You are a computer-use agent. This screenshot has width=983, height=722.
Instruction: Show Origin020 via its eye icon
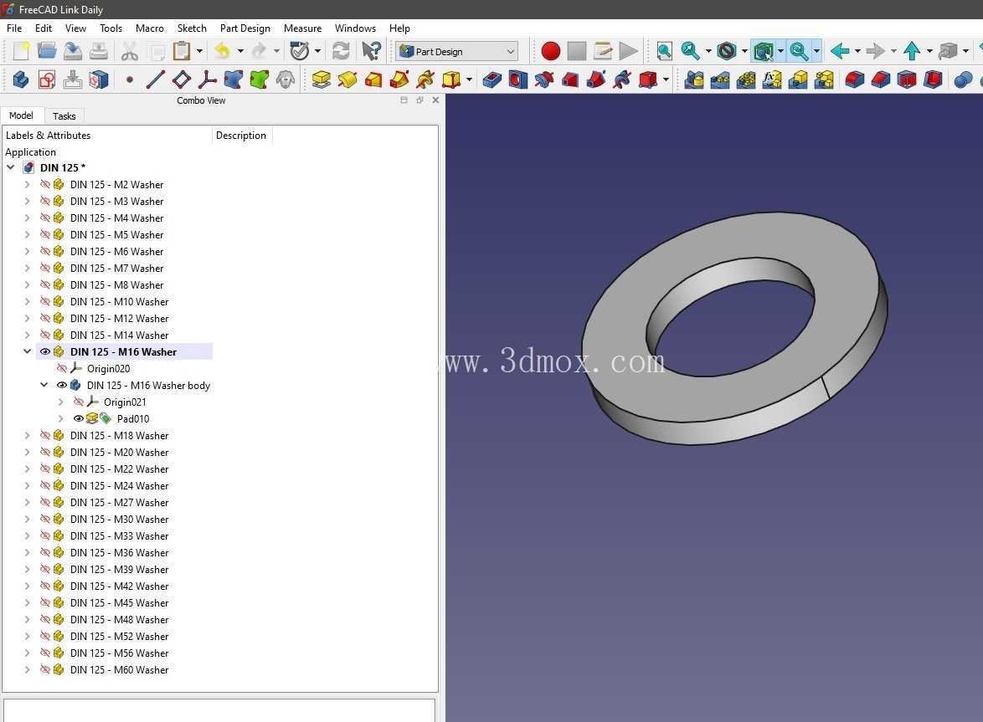(61, 368)
